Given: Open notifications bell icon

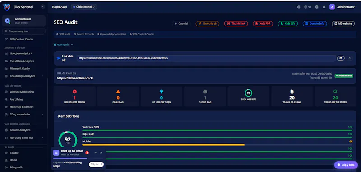Looking at the screenshot, I should (324, 7).
